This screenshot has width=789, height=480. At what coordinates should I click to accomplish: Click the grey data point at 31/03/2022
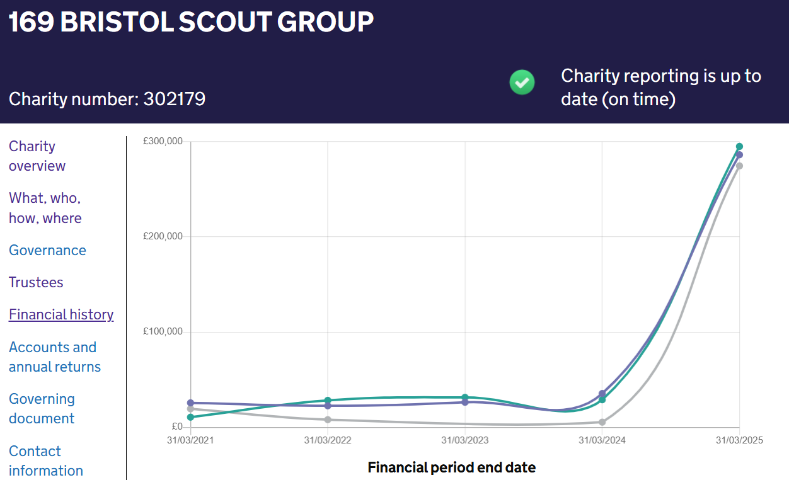tap(328, 420)
